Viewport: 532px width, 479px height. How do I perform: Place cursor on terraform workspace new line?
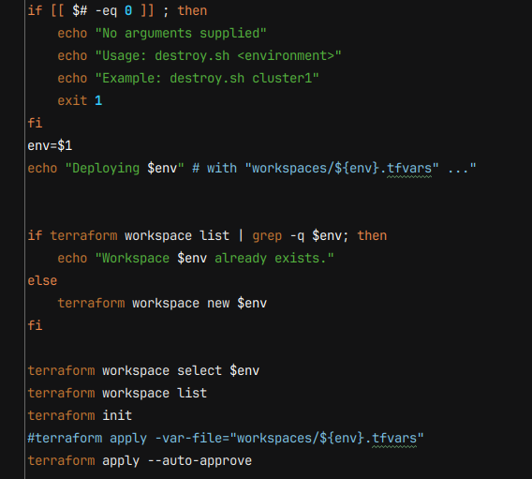(162, 303)
